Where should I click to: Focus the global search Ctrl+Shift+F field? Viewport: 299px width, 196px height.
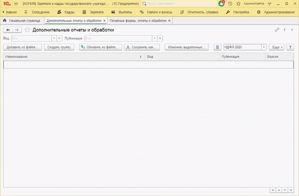(182, 4)
